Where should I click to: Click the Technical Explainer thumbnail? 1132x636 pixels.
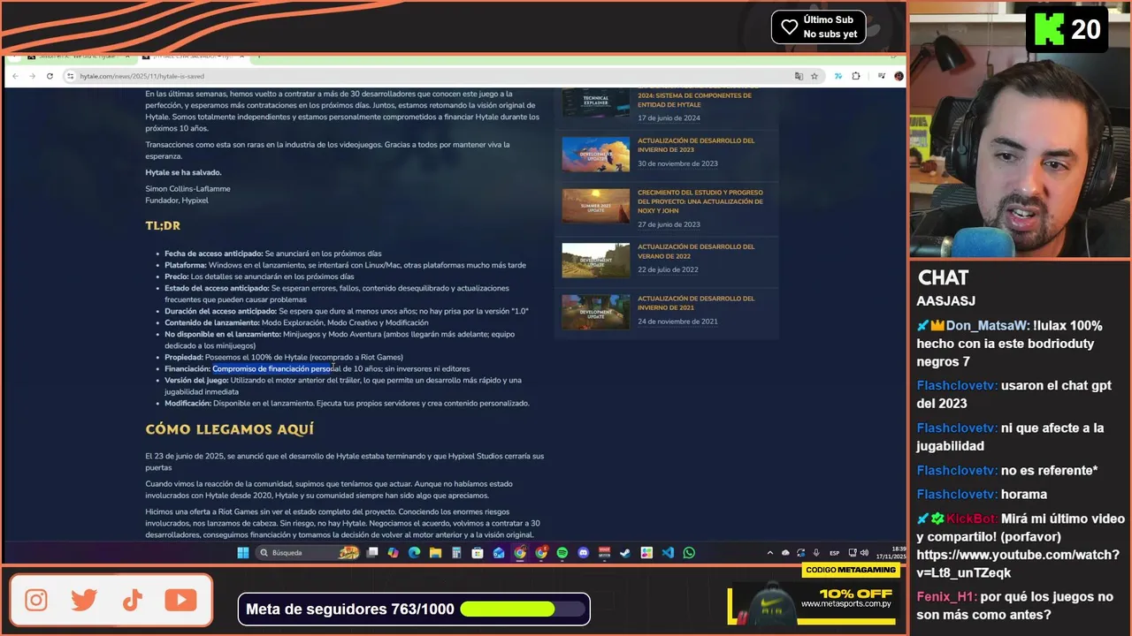point(596,102)
